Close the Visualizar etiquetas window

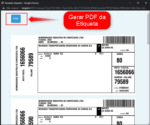(x=146, y=3)
